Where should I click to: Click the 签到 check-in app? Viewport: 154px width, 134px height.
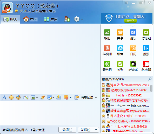(120, 66)
